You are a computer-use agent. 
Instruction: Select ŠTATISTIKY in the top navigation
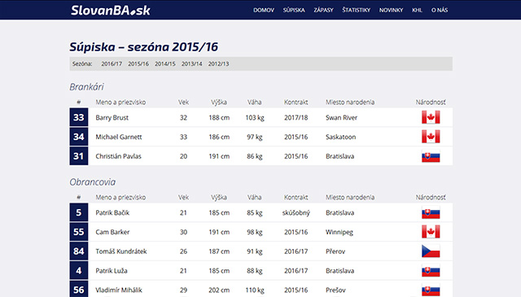357,10
